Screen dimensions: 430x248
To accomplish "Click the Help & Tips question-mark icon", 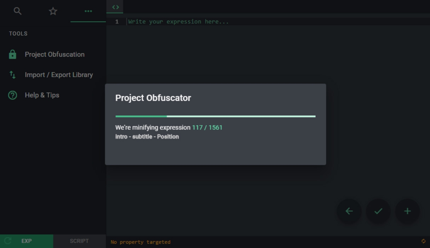I will 12,95.
